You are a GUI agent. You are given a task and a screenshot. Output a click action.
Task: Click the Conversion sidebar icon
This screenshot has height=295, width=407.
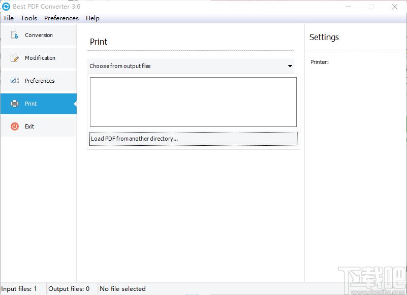tap(15, 35)
